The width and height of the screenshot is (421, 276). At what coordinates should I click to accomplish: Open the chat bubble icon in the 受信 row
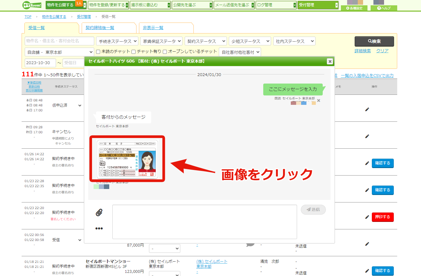(x=250, y=244)
